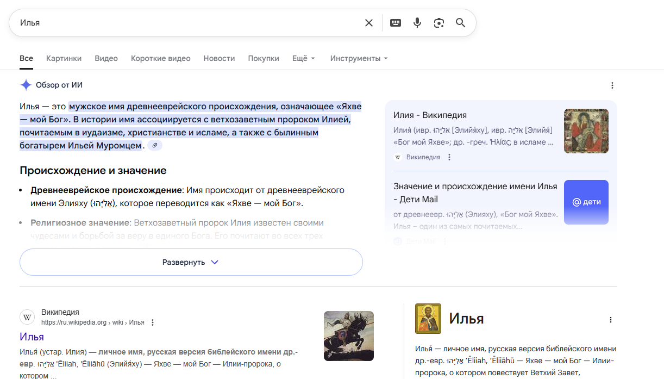
Task: Click source link chip after Ильей Муромцем
Action: (155, 146)
